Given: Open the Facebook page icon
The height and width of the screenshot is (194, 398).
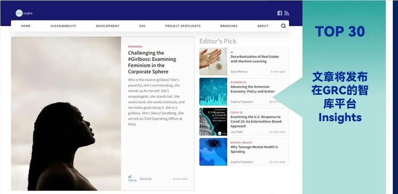Looking at the screenshot, I should coord(280,13).
